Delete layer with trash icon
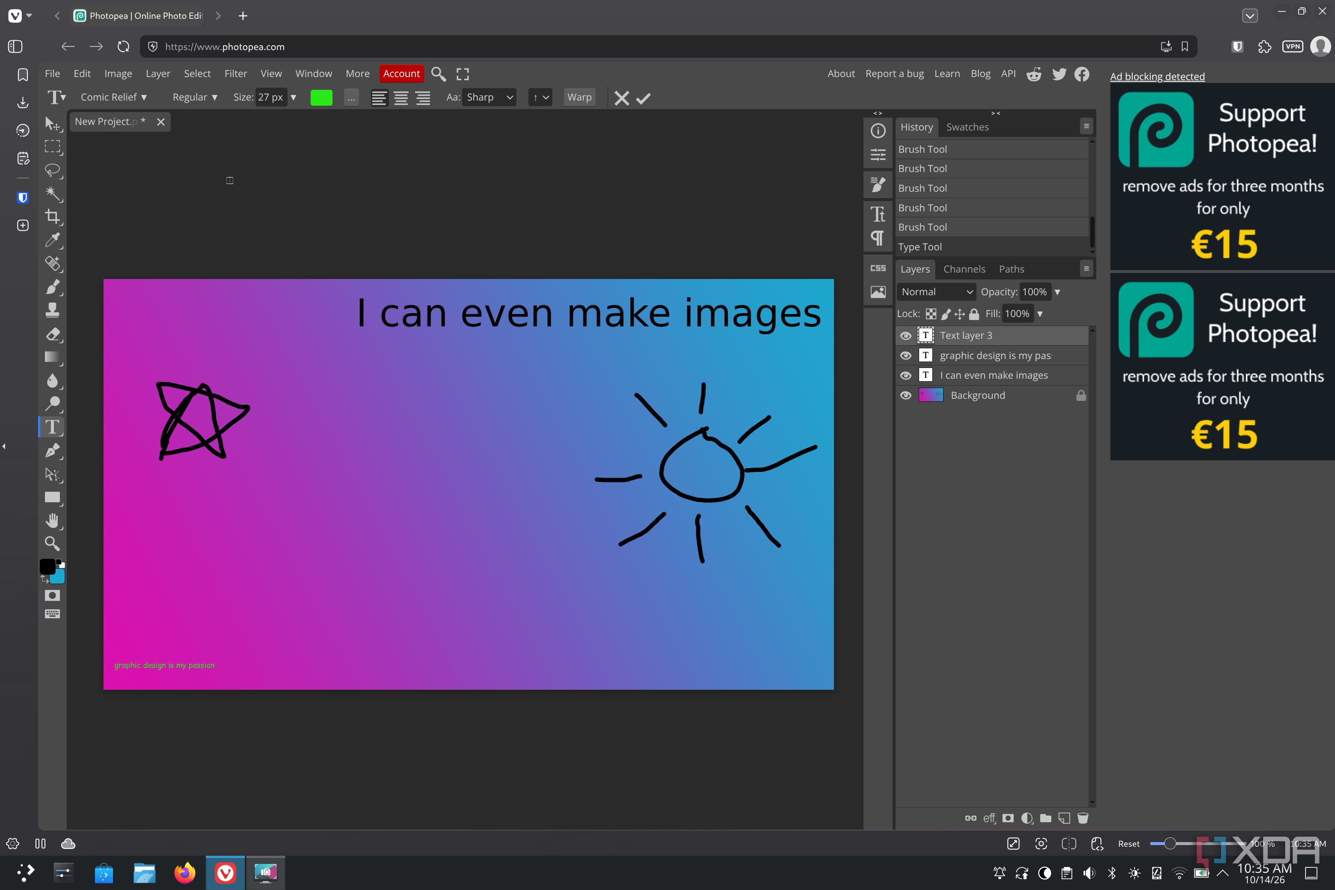Image resolution: width=1335 pixels, height=890 pixels. tap(1083, 818)
